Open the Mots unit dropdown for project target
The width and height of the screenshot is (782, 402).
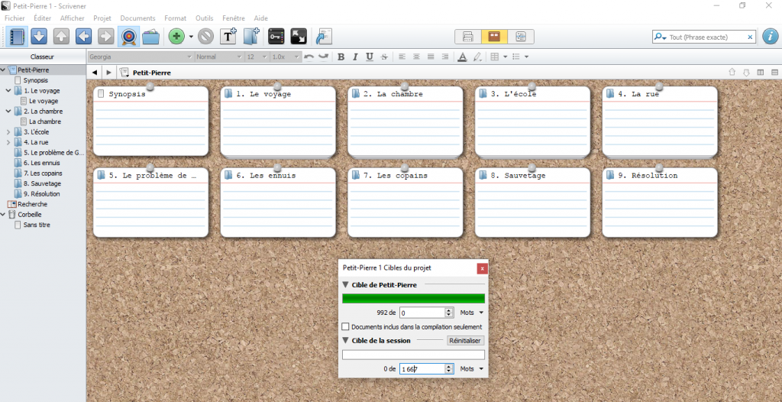pyautogui.click(x=472, y=313)
